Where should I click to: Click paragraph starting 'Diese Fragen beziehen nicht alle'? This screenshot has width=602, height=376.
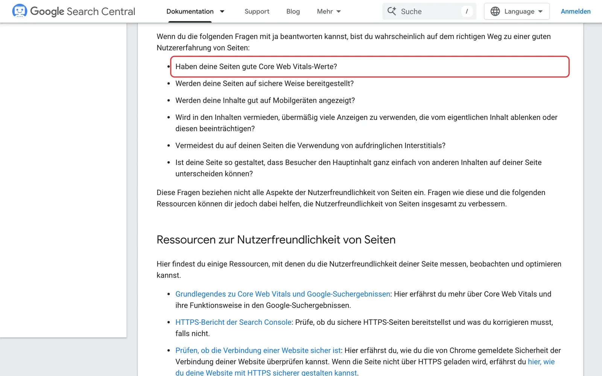tap(351, 198)
